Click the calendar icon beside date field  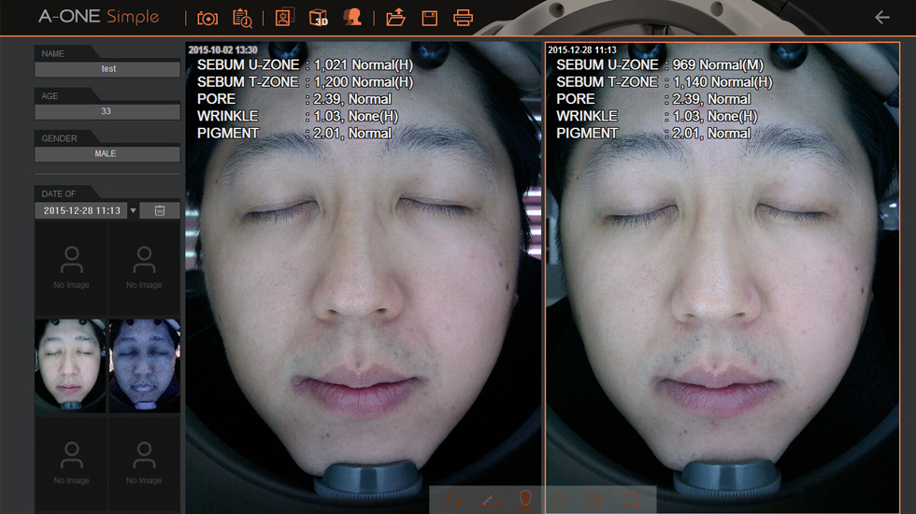[160, 210]
